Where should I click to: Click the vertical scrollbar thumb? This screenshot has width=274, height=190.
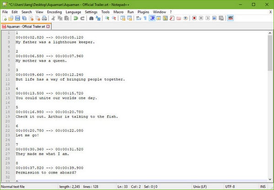(270, 53)
